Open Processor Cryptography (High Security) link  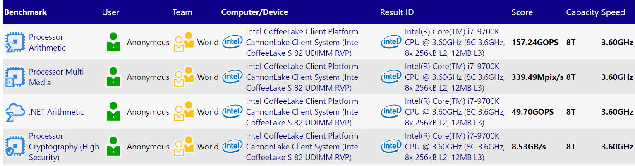64,147
